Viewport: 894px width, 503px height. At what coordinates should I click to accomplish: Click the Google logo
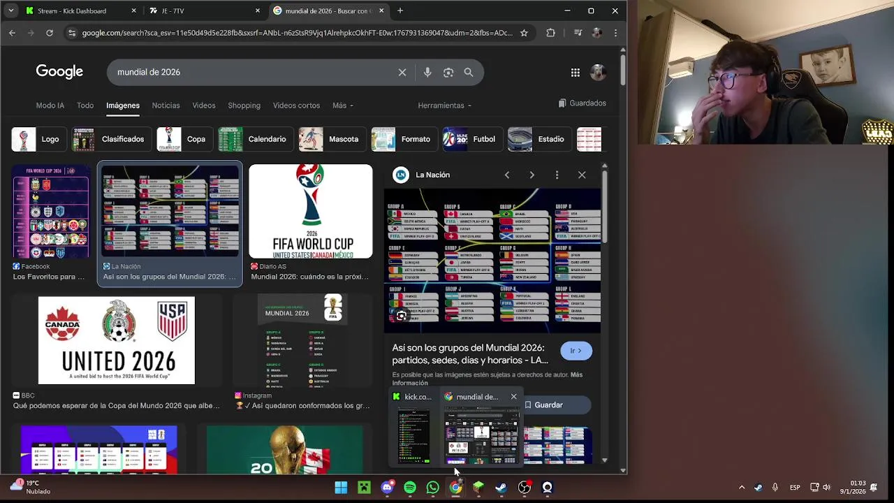tap(59, 71)
